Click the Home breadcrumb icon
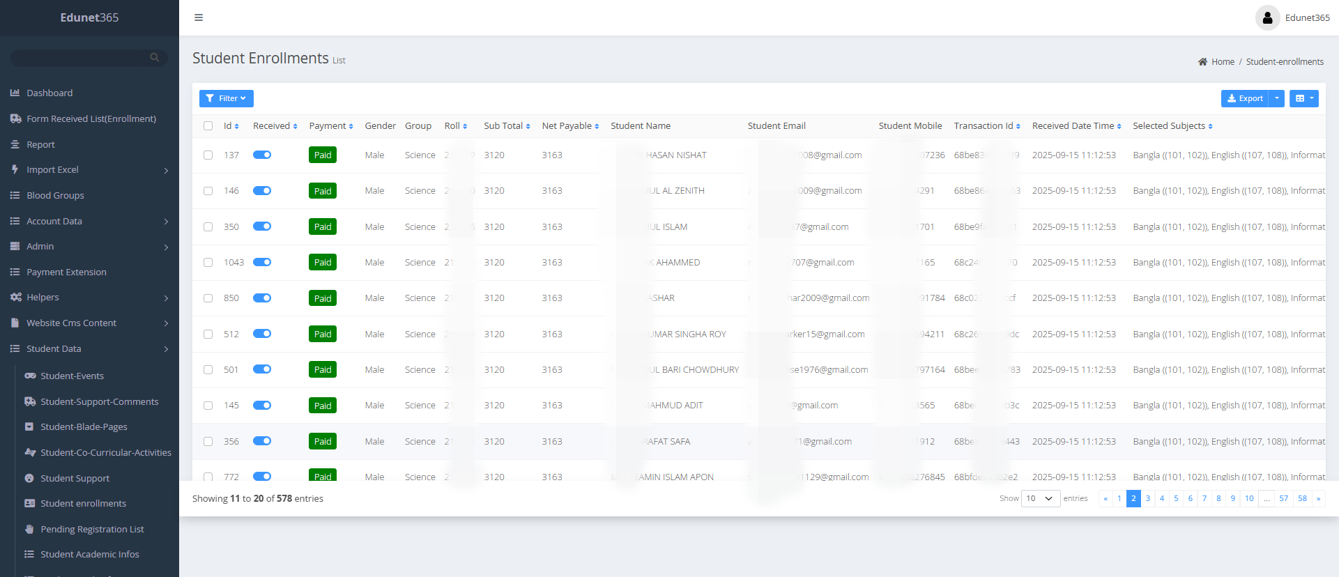1339x577 pixels. [x=1202, y=62]
